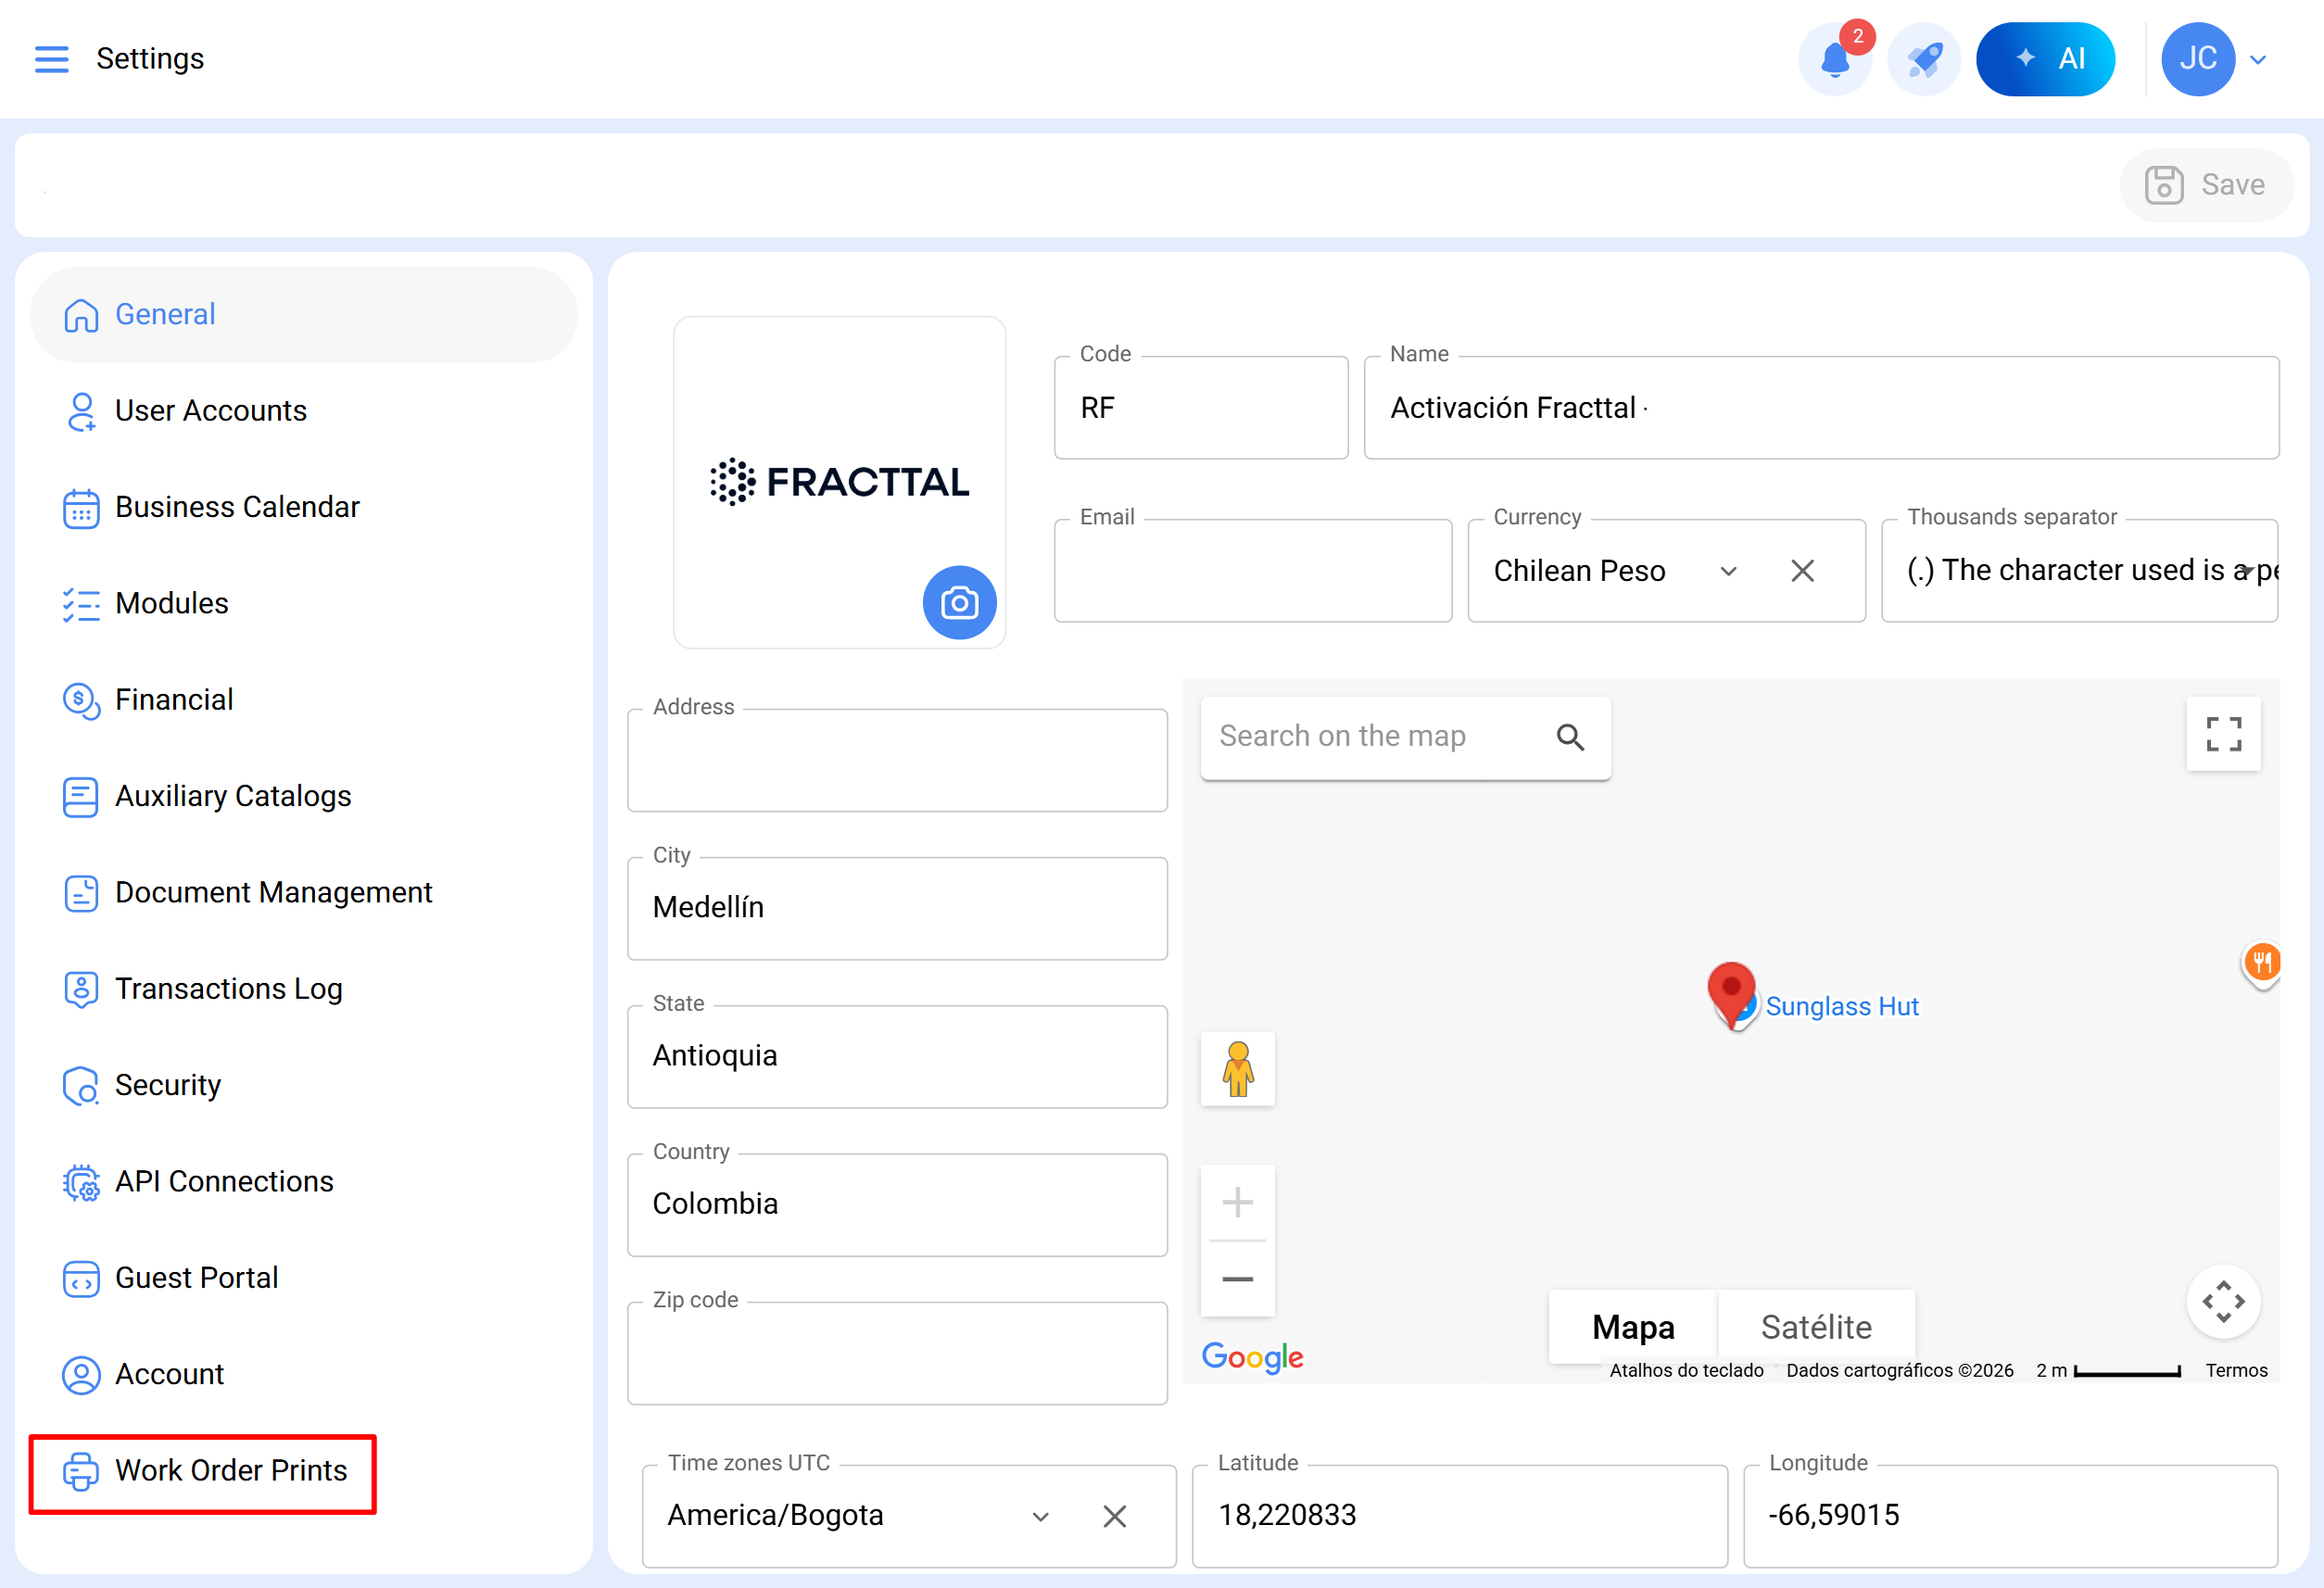Open the pan control icon on the map
The height and width of the screenshot is (1588, 2324).
click(2223, 1301)
